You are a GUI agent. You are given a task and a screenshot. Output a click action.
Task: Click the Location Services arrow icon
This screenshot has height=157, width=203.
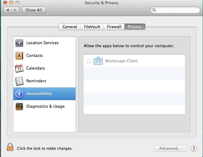[x=19, y=43]
